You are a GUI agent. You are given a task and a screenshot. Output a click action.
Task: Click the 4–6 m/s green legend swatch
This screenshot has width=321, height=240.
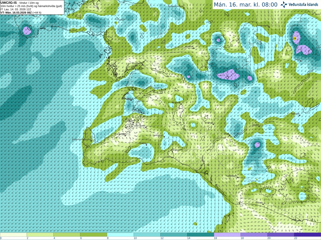pyautogui.click(x=67, y=235)
